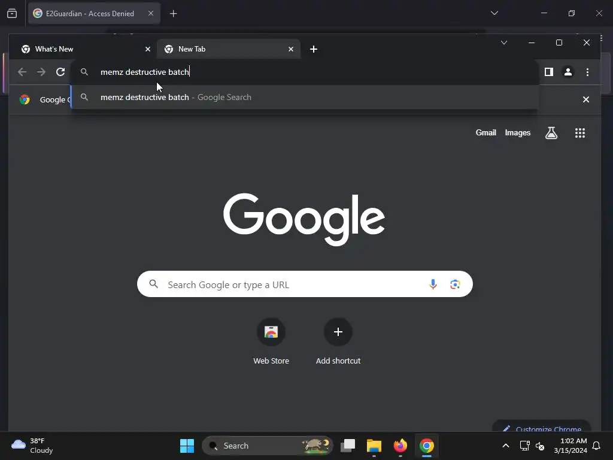613x460 pixels.
Task: Go forward with the forward arrow
Action: tap(41, 72)
